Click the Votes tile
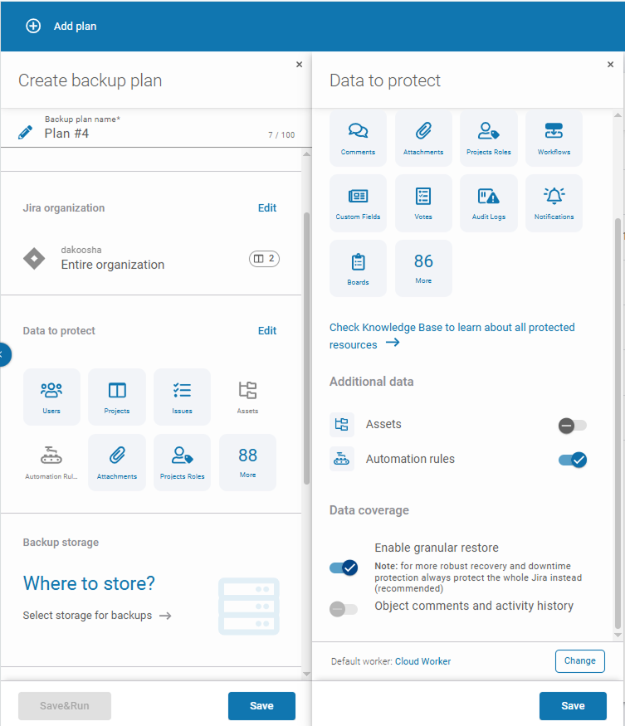 pos(423,203)
